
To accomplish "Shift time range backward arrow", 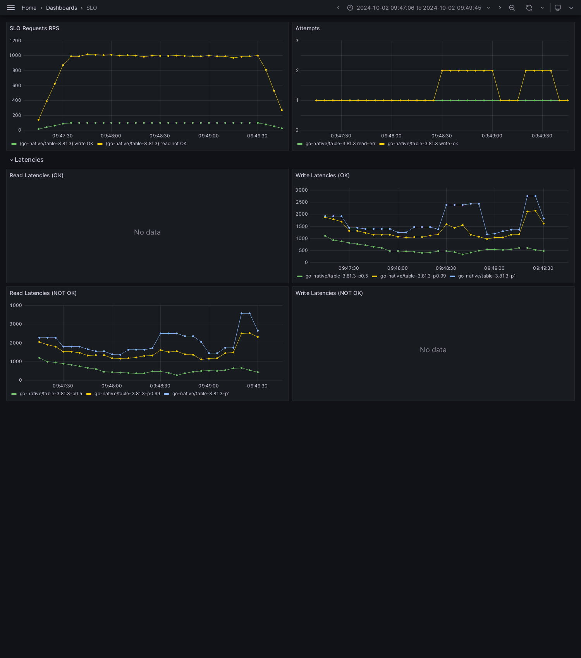I will (338, 8).
